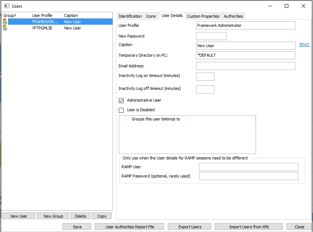
Task: Focus the User Profile input field
Action: pos(246,25)
